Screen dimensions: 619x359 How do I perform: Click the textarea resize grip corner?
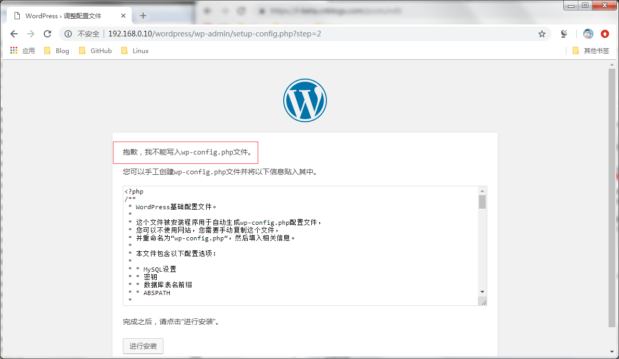coord(483,302)
